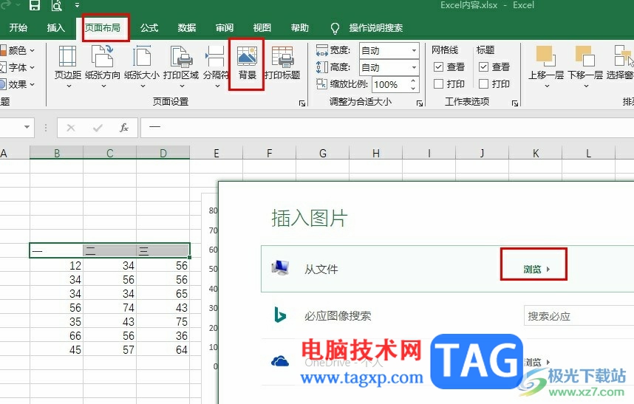
Task: Open the 高度 height dropdown
Action: click(414, 67)
